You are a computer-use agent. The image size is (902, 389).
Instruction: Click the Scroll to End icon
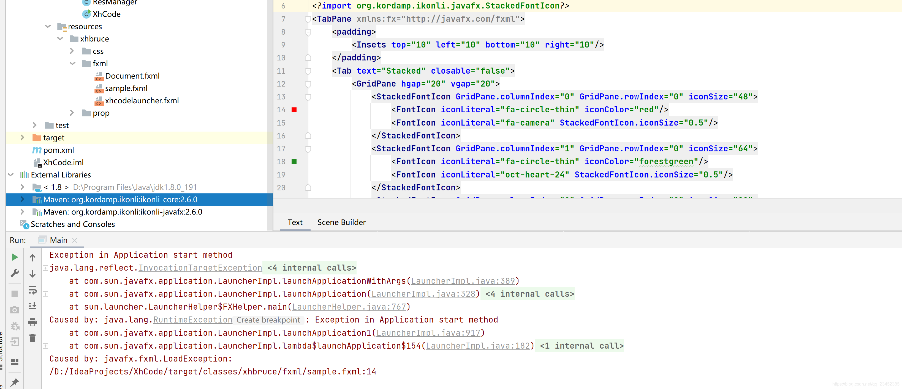pyautogui.click(x=32, y=306)
